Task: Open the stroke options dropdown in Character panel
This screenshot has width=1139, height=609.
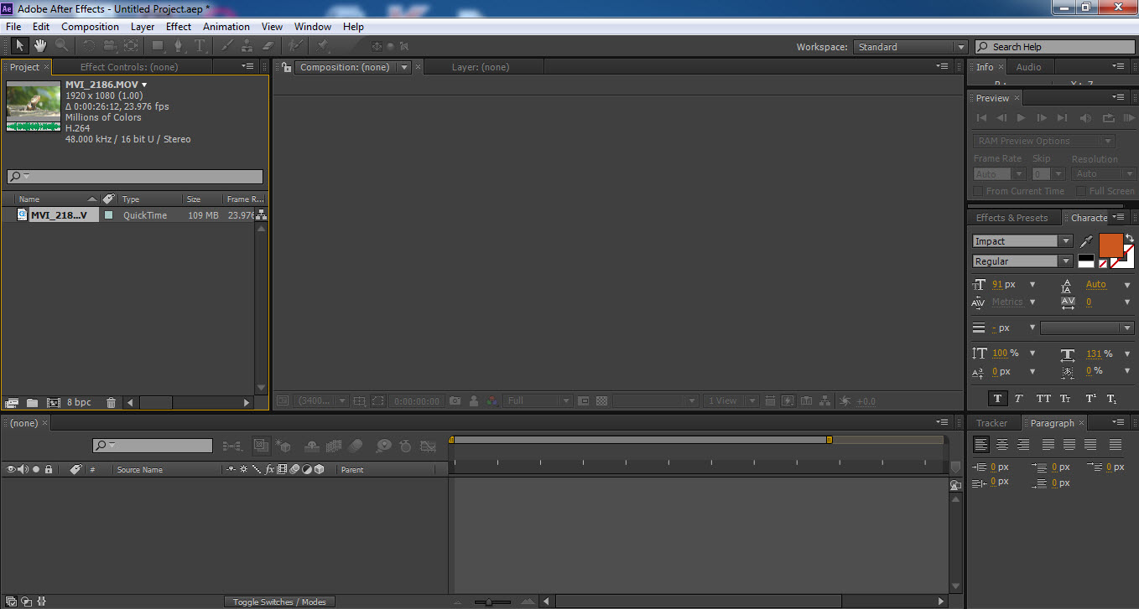Action: pos(1086,328)
